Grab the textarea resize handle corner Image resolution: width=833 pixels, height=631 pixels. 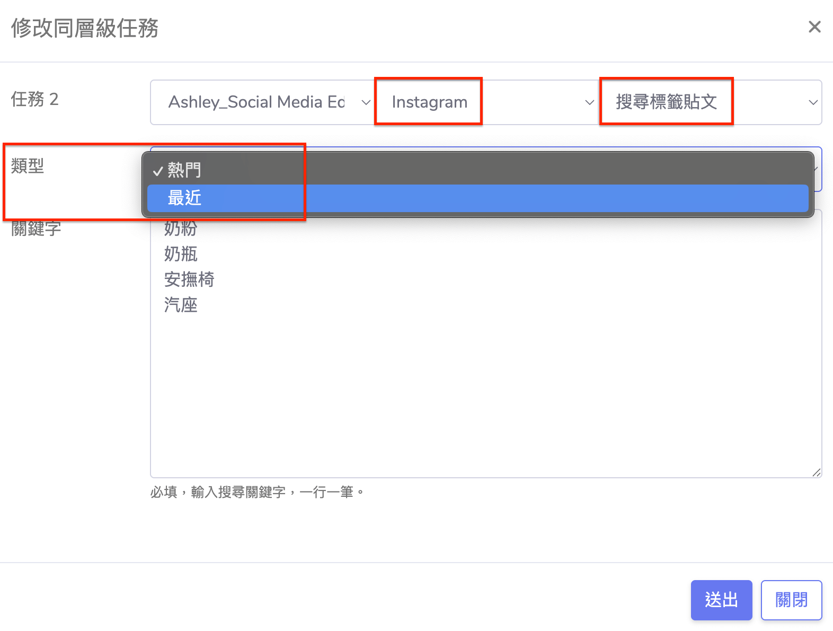click(816, 472)
